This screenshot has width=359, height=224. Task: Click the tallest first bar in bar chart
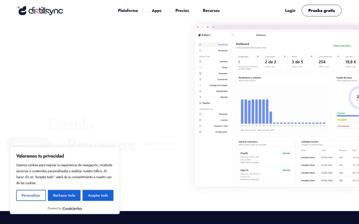point(242,112)
